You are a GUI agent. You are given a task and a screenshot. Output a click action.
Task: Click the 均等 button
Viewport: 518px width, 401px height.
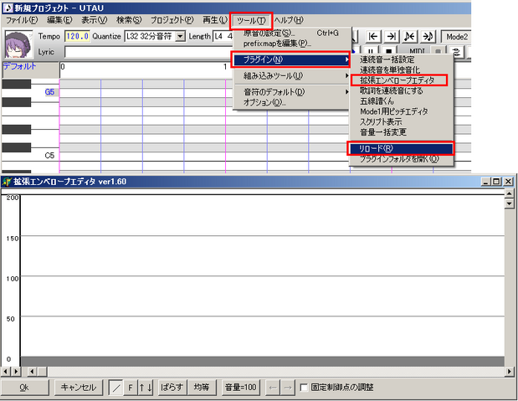pos(202,388)
